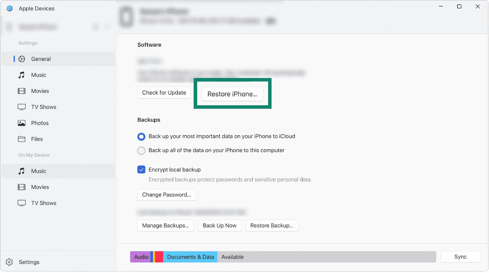The height and width of the screenshot is (273, 489).
Task: Click the blurred device phone icon in header
Action: (x=126, y=17)
